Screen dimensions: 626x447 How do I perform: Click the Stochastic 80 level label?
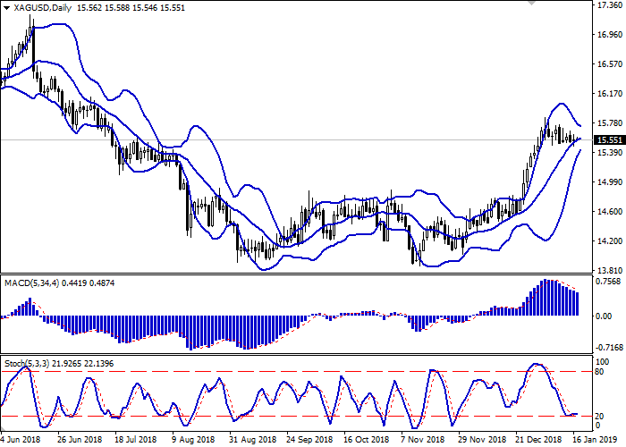tap(601, 371)
